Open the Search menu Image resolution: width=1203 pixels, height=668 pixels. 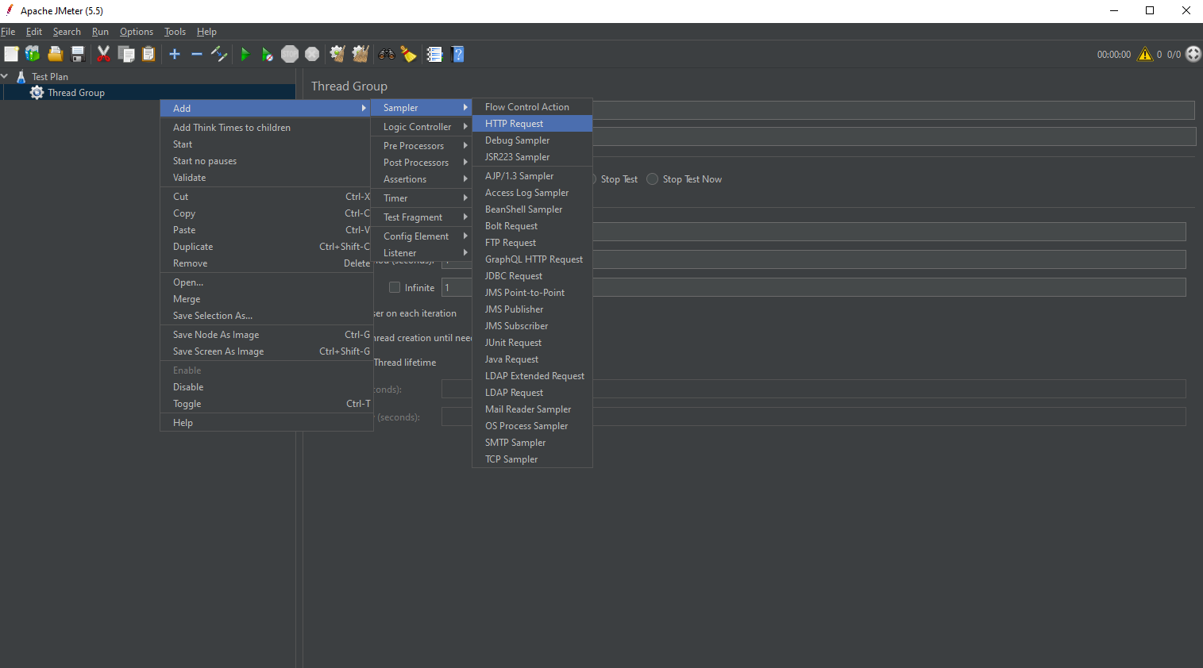(x=67, y=32)
